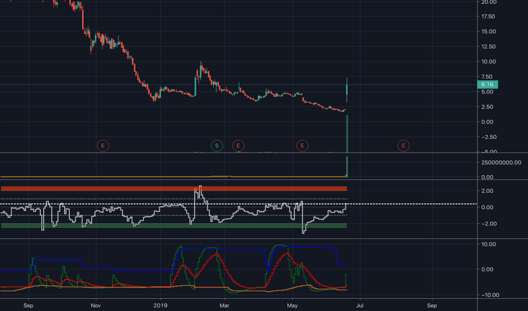Screen dimensions: 528x311
Task: Click the 2019 label on time axis
Action: click(x=160, y=305)
